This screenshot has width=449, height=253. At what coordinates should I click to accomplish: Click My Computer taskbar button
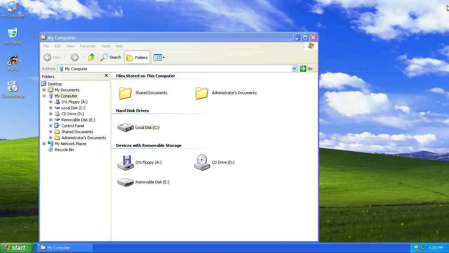point(65,248)
